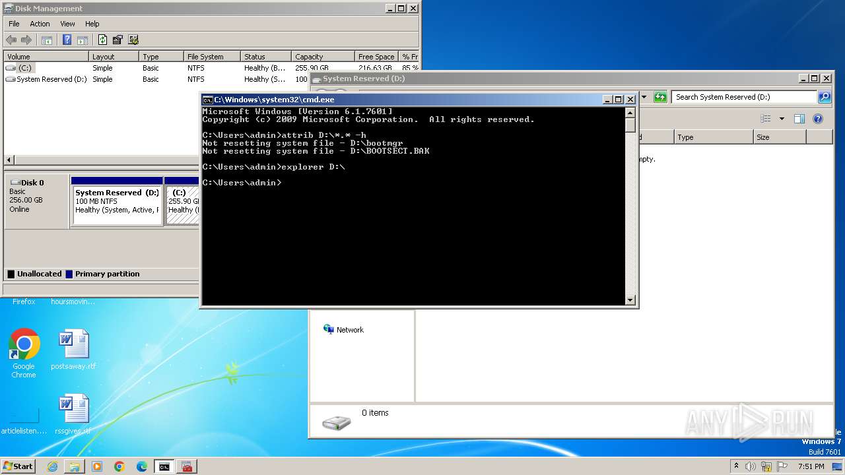
Task: Open network status icon in system tray
Action: tap(766, 466)
